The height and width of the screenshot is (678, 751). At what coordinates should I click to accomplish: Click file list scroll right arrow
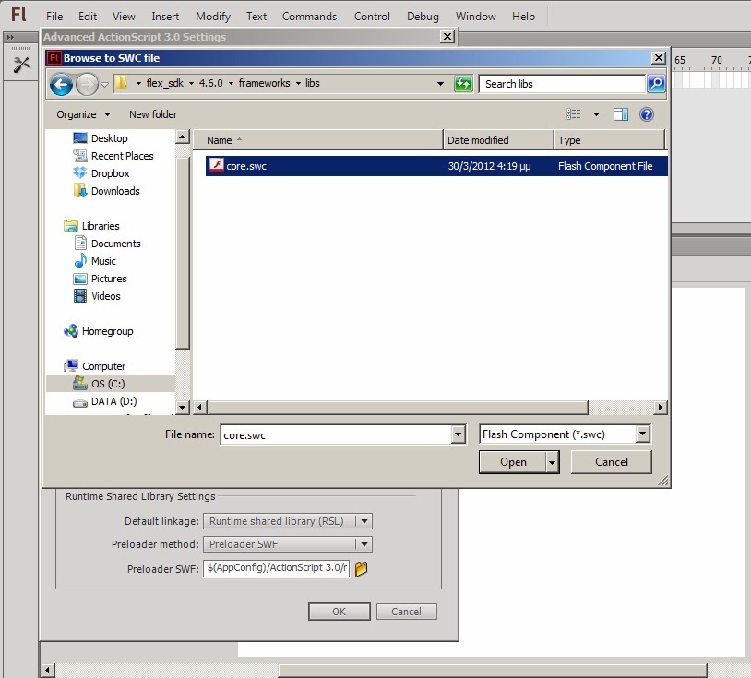[x=660, y=408]
